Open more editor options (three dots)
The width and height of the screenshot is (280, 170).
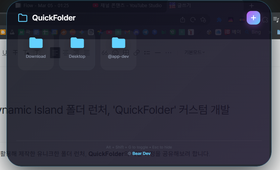[x=168, y=53]
